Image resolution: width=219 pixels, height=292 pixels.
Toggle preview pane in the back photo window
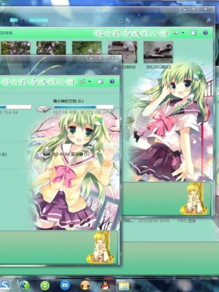pos(194,33)
